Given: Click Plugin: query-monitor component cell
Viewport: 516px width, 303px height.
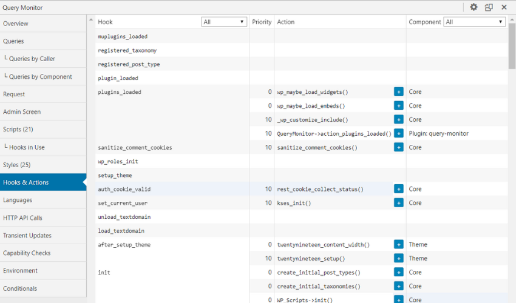Looking at the screenshot, I should tap(438, 133).
